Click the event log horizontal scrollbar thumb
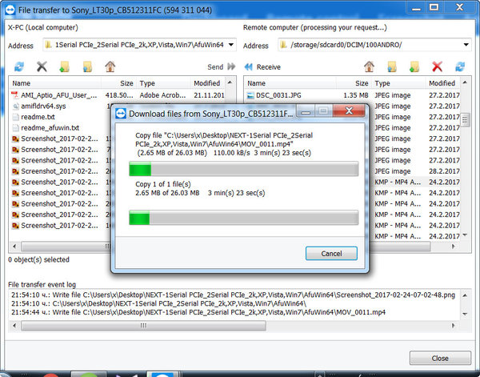480x377 pixels. click(x=143, y=326)
